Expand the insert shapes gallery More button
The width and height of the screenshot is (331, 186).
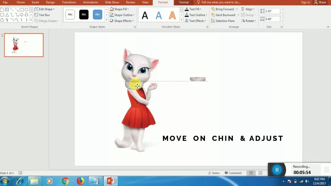[31, 20]
